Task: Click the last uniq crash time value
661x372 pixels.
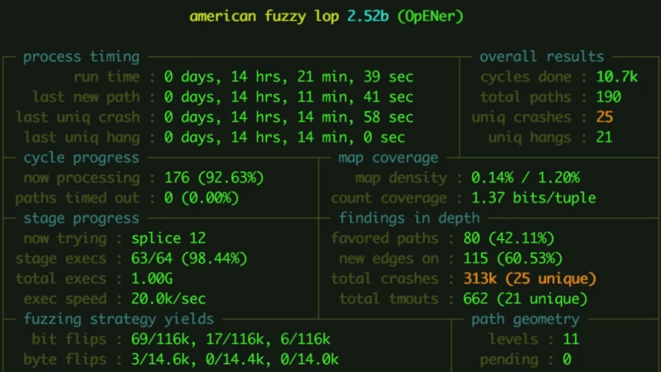Action: (288, 117)
